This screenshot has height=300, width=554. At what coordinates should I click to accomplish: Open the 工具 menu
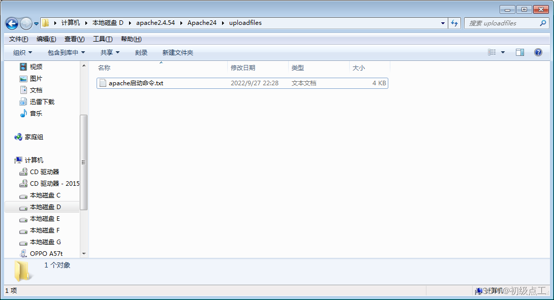[102, 39]
